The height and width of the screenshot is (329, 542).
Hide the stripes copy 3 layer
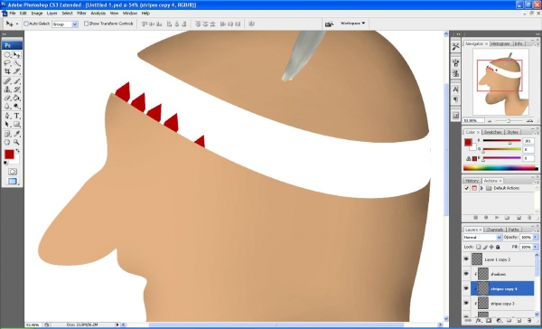click(466, 303)
